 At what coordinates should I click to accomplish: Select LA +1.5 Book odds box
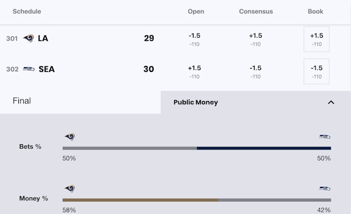[316, 39]
